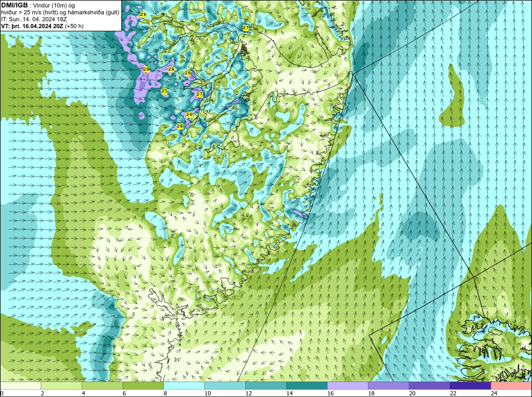532x397 pixels.
Task: Click legend scale value 18
Action: click(x=371, y=393)
